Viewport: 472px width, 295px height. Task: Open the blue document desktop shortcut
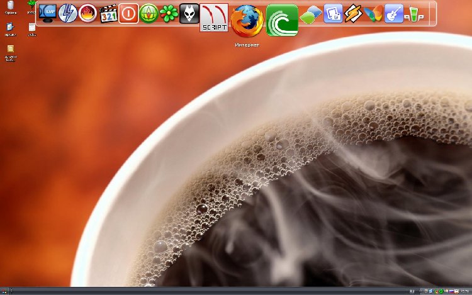pyautogui.click(x=10, y=30)
